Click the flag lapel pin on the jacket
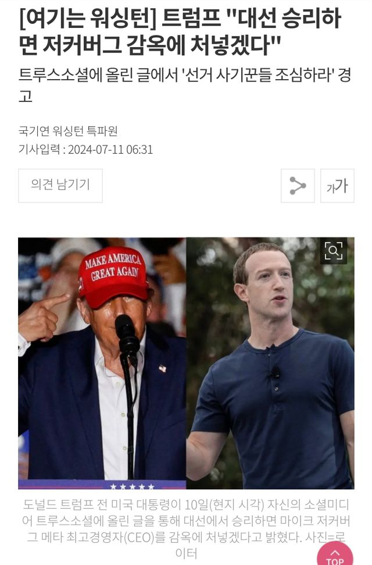This screenshot has height=565, width=372. (x=162, y=368)
